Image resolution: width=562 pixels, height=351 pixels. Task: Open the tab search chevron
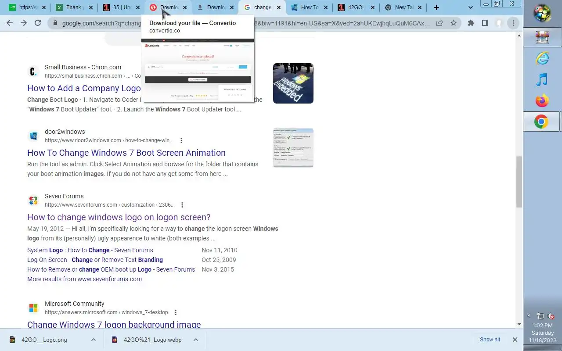[471, 7]
